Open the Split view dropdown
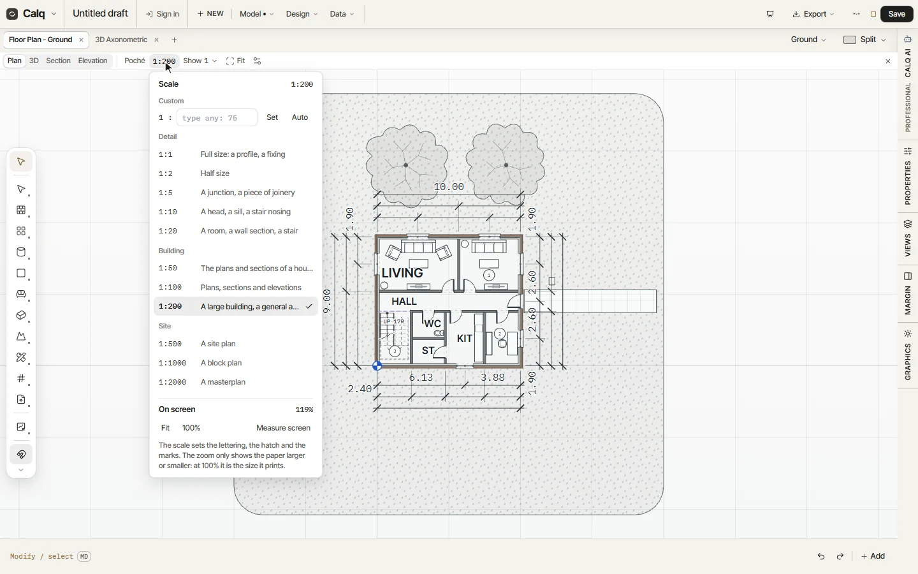The height and width of the screenshot is (574, 918). click(x=865, y=40)
